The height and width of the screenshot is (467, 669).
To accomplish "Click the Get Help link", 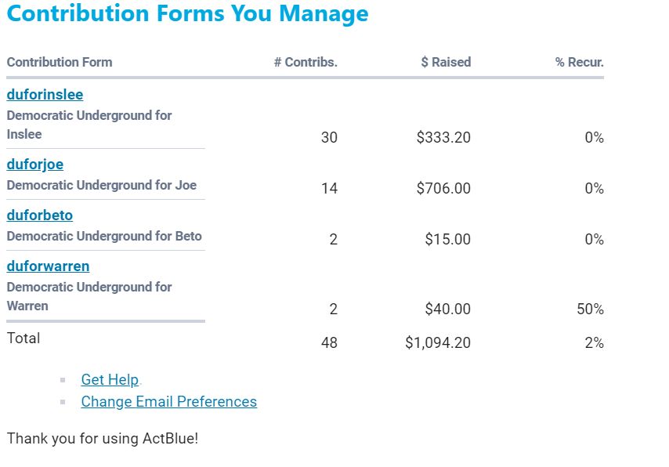I will pyautogui.click(x=110, y=380).
